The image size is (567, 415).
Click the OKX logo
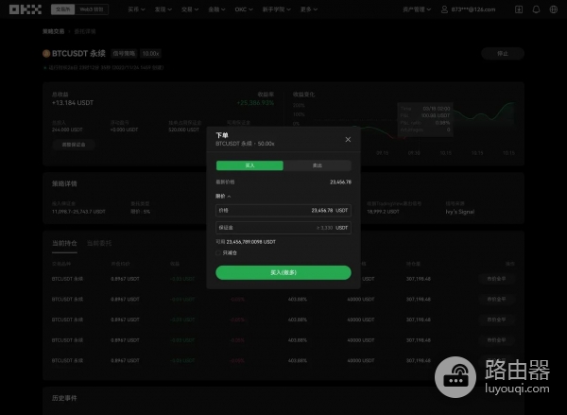point(26,9)
